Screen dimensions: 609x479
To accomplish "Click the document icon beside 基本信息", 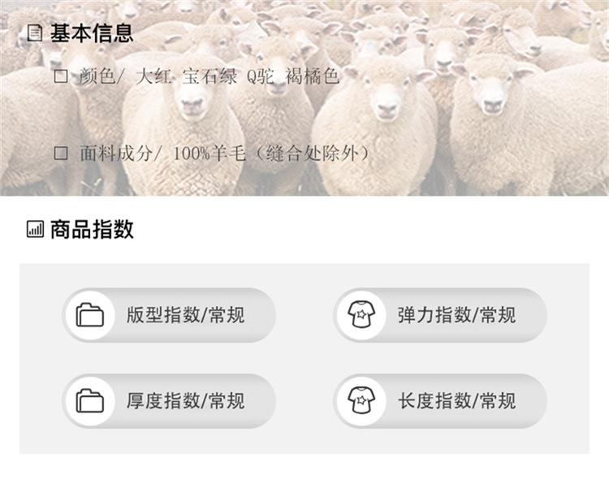I will (35, 33).
